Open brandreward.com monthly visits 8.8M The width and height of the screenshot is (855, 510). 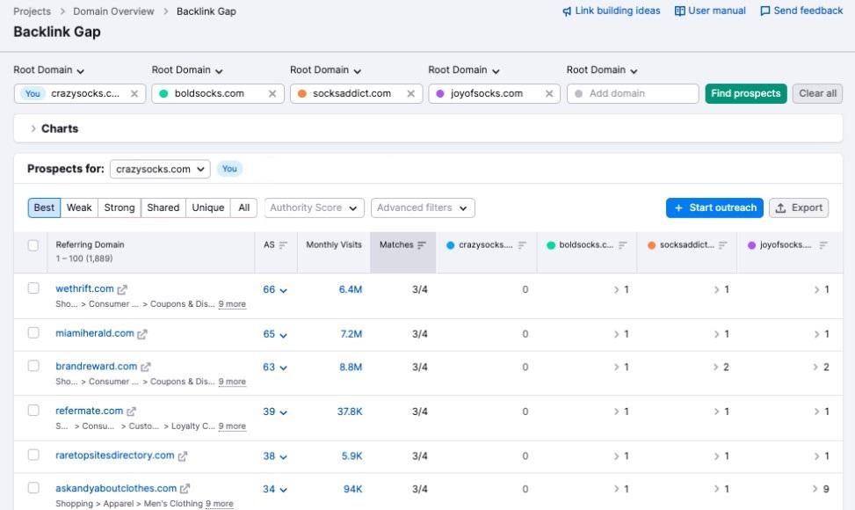[351, 367]
